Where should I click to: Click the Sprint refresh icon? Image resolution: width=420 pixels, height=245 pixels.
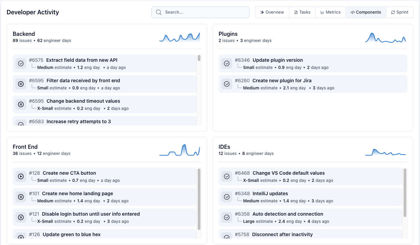(393, 12)
